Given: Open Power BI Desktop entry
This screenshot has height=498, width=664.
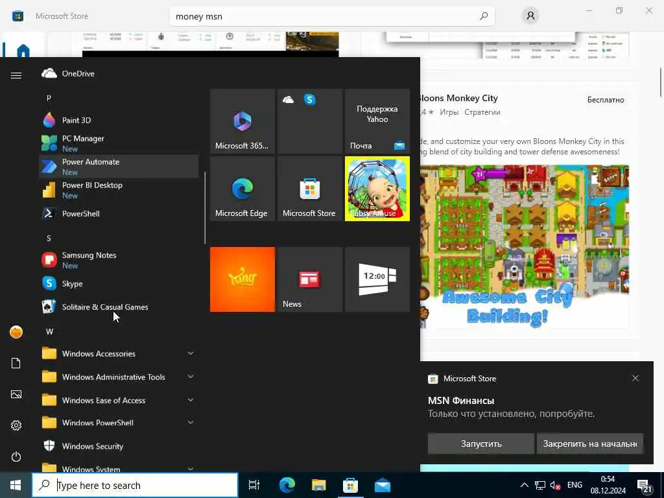Looking at the screenshot, I should 119,190.
